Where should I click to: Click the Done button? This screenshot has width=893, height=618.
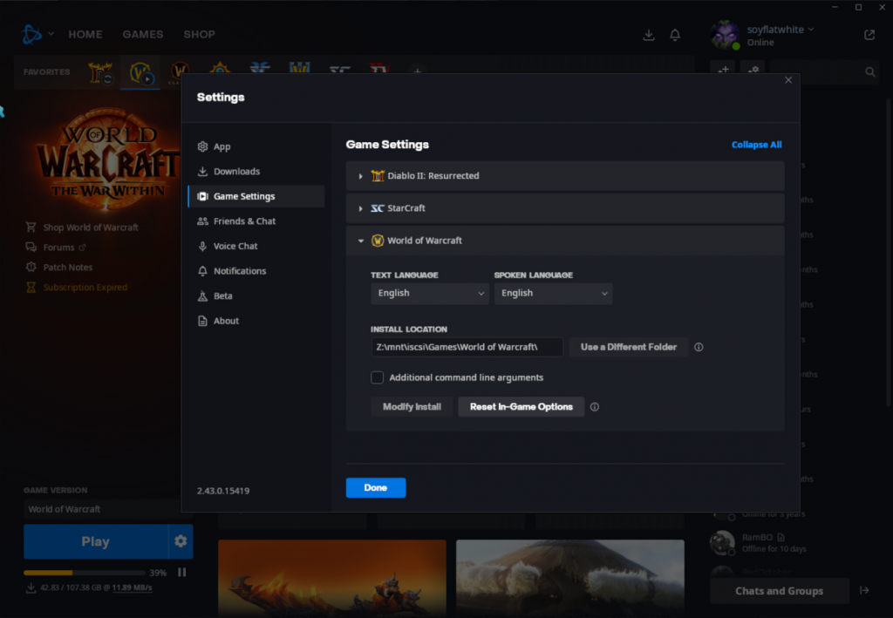tap(376, 487)
